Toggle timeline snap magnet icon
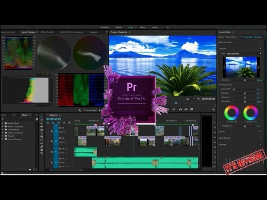 (x=53, y=122)
